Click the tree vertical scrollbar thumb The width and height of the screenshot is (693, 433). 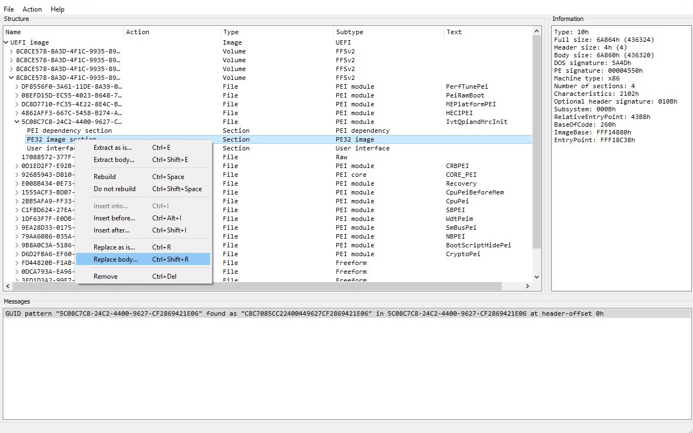tap(537, 142)
